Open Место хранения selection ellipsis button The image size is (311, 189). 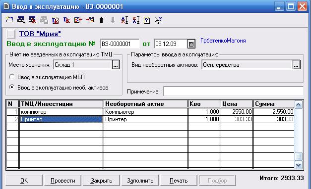click(116, 65)
